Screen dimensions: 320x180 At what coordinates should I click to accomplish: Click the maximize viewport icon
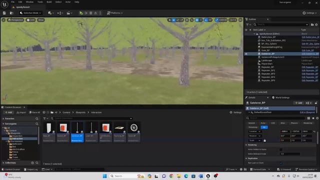[240, 20]
